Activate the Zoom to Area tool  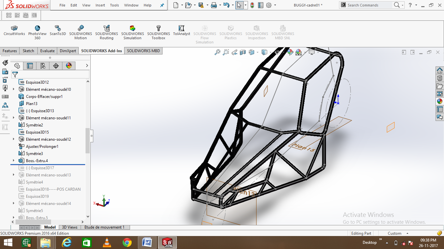(x=226, y=52)
